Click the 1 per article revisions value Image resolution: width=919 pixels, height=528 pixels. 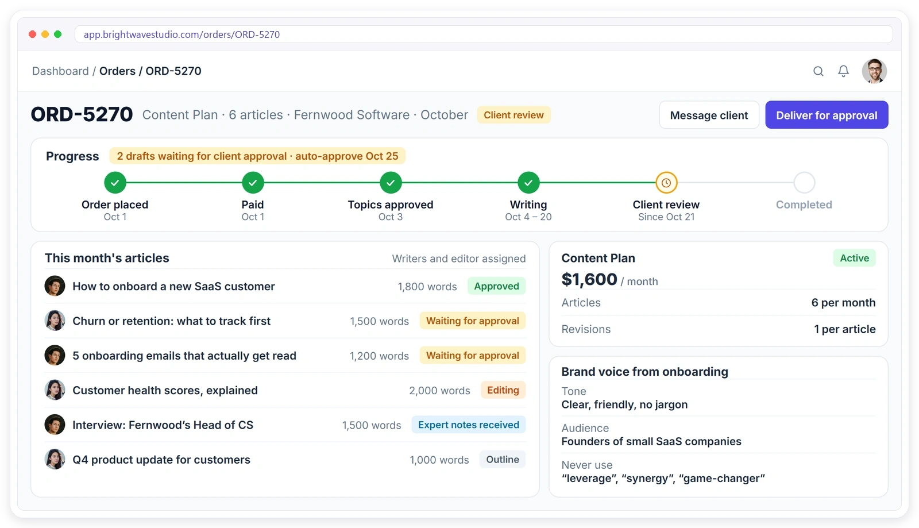pos(844,329)
